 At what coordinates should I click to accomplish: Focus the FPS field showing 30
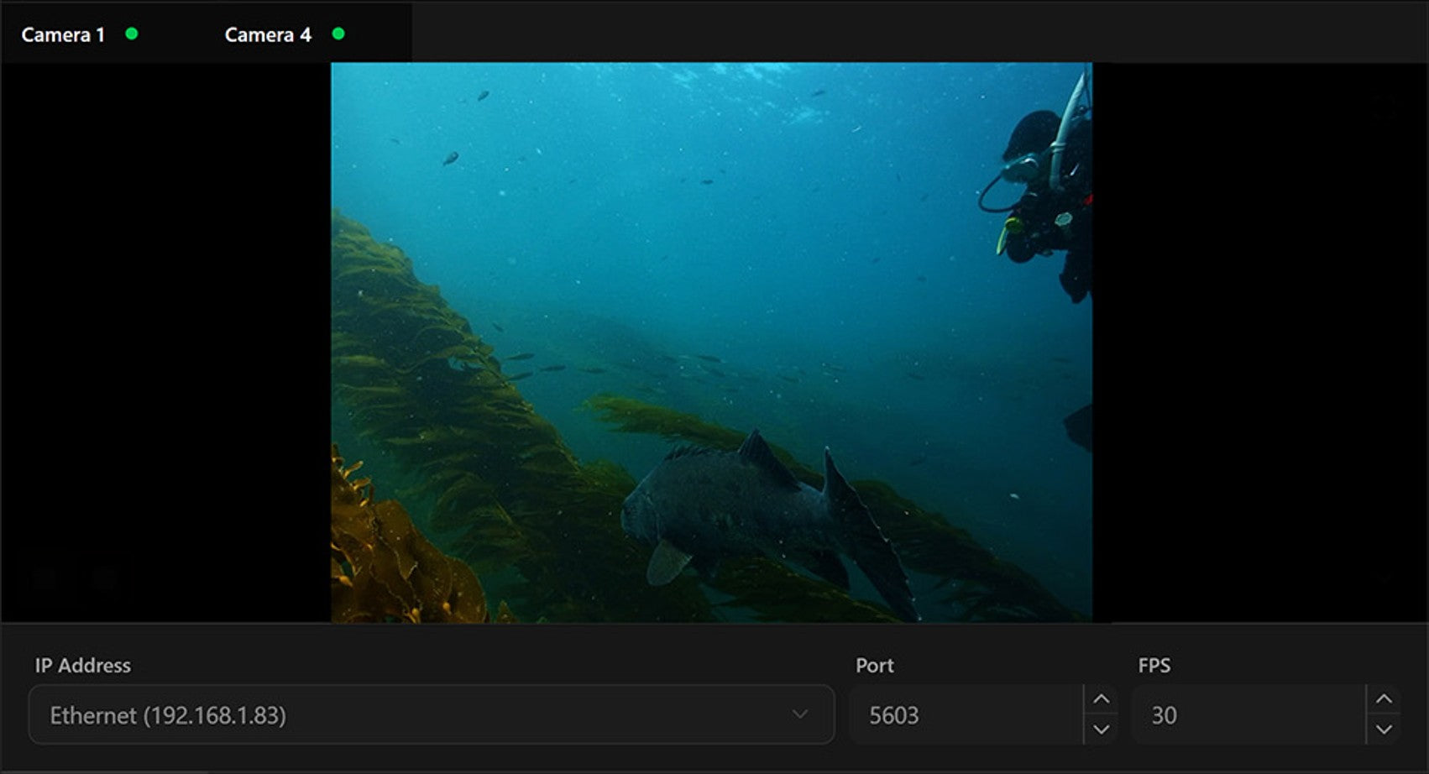click(x=1247, y=714)
